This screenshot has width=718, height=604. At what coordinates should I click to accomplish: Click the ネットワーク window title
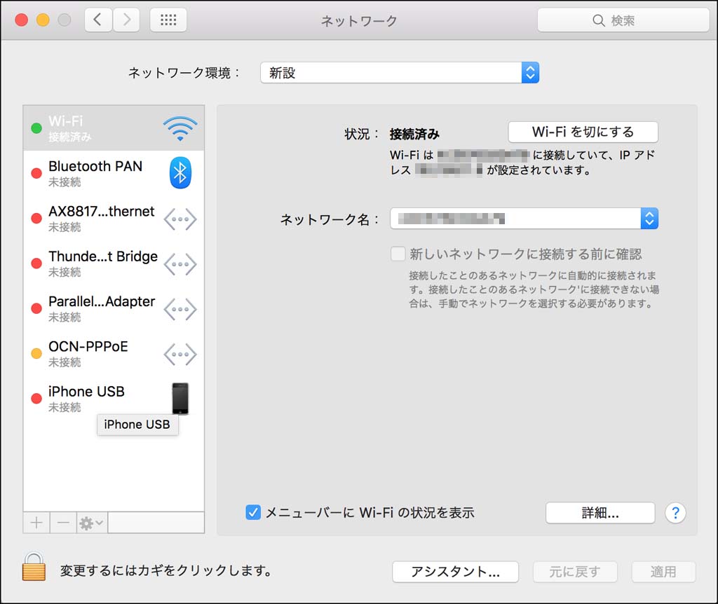point(359,20)
